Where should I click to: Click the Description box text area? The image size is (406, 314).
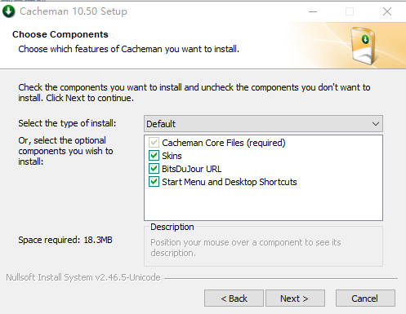(263, 247)
